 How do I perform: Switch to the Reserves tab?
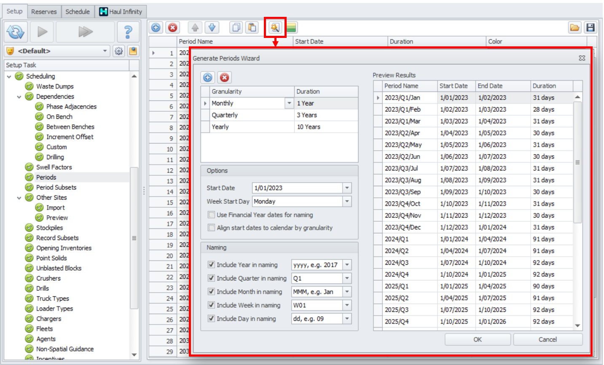pyautogui.click(x=44, y=12)
